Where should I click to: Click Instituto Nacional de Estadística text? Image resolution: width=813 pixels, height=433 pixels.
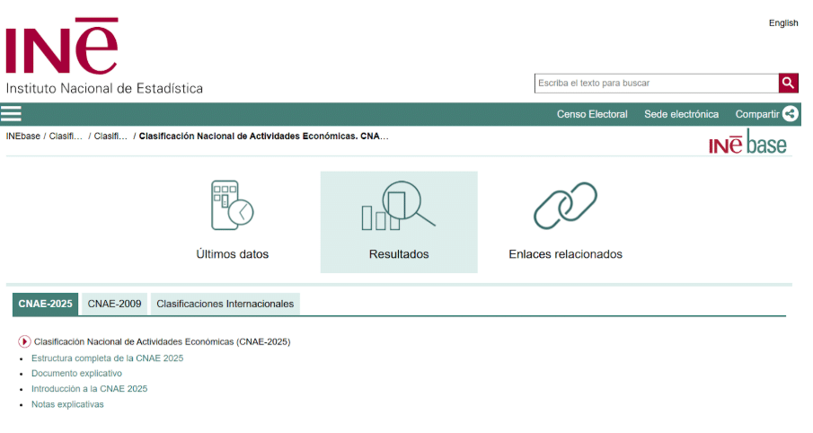[104, 88]
